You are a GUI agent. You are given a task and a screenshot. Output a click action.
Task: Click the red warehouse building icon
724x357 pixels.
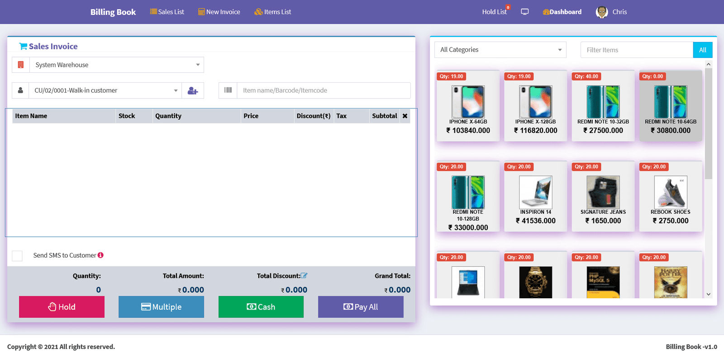[21, 65]
